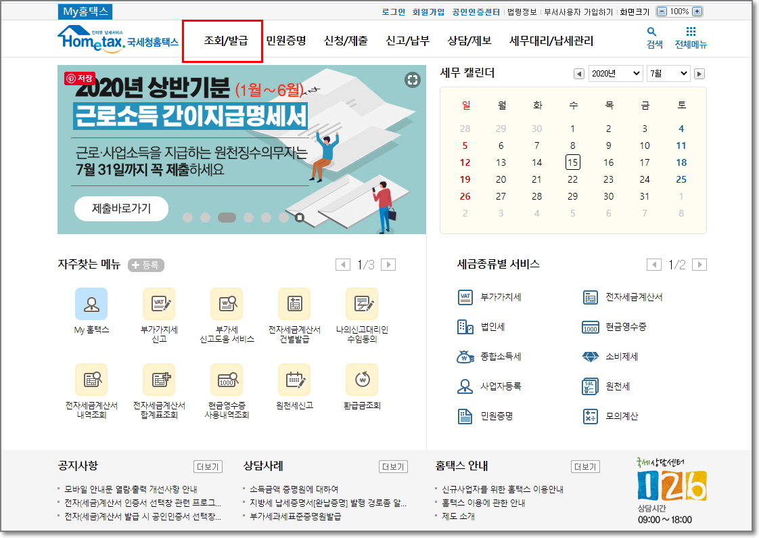
Task: Open 나의신고대리인 수임동의 icon
Action: pyautogui.click(x=362, y=304)
